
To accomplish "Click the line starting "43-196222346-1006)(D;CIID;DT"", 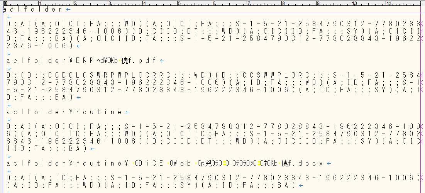I will pyautogui.click(x=213, y=31).
